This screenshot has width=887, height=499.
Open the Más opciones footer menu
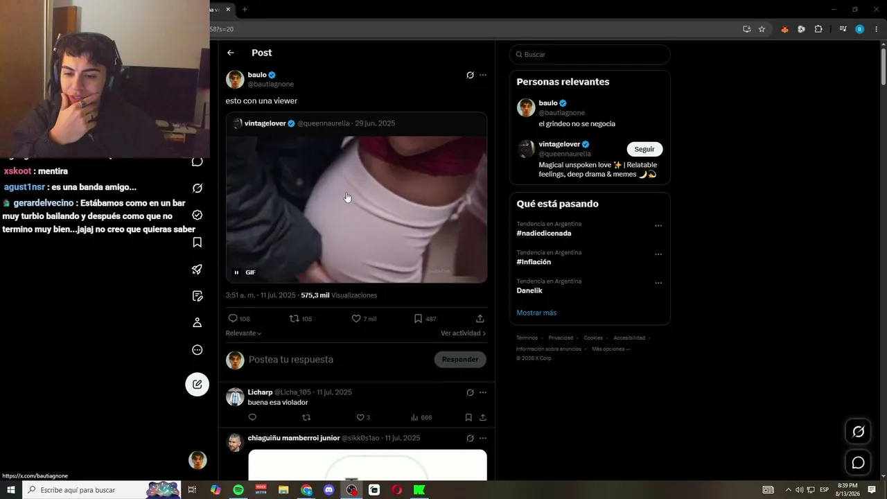611,349
